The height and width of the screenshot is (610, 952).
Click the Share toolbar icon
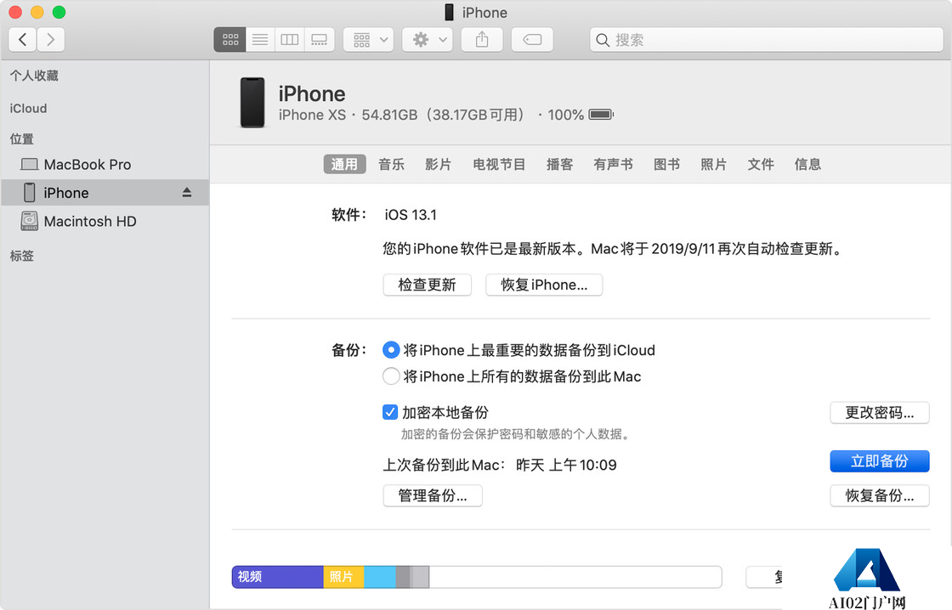click(482, 39)
